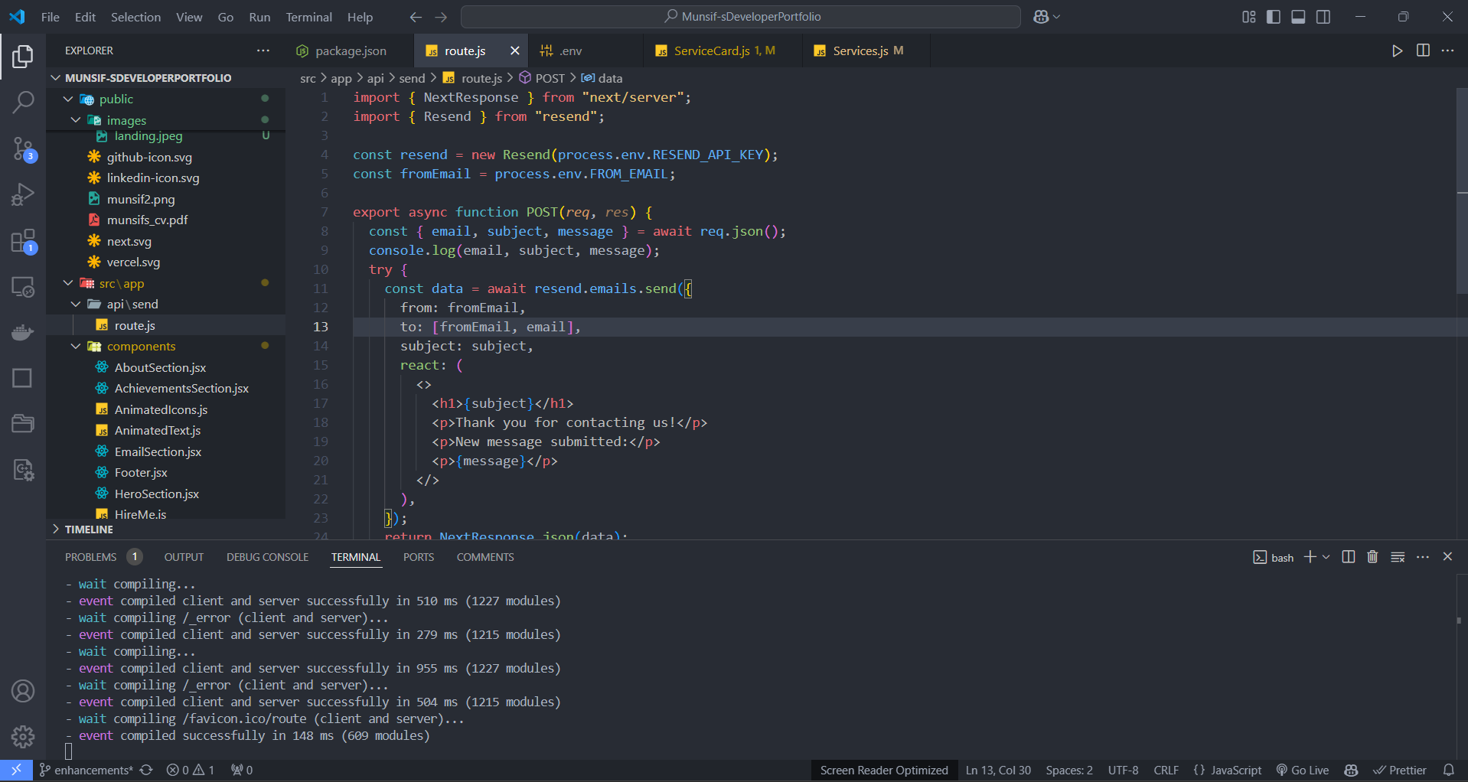The height and width of the screenshot is (782, 1468).
Task: Kill terminal with trash icon
Action: click(x=1372, y=557)
